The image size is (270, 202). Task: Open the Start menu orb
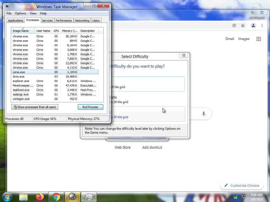[x=7, y=197]
